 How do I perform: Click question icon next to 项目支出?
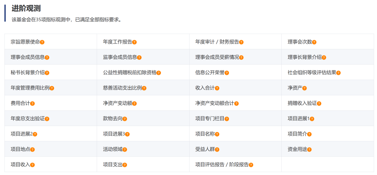click(x=125, y=165)
